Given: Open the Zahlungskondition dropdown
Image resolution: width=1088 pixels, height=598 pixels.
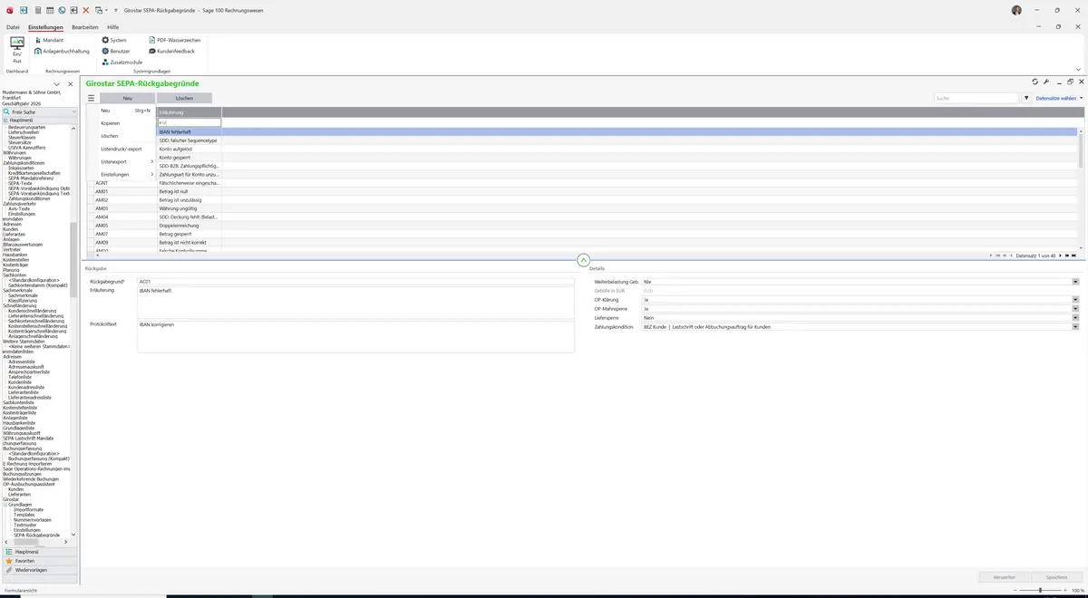Looking at the screenshot, I should (x=1075, y=327).
